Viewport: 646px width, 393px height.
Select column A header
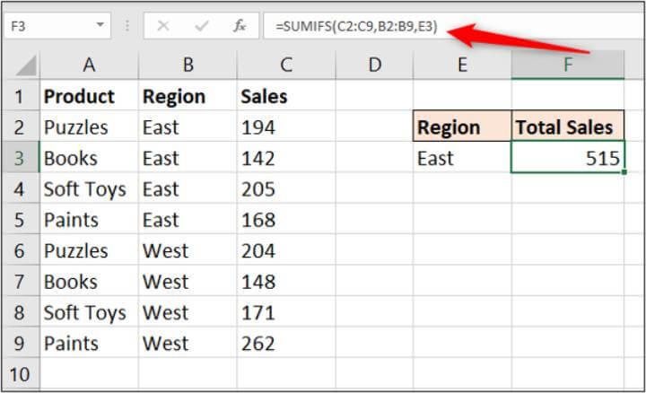tap(89, 65)
